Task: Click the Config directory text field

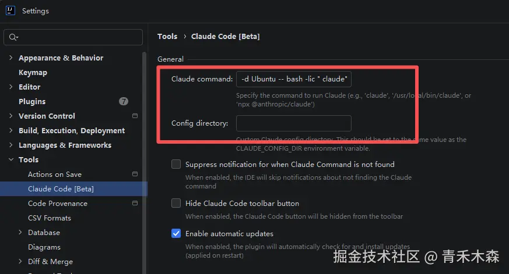Action: pyautogui.click(x=293, y=123)
